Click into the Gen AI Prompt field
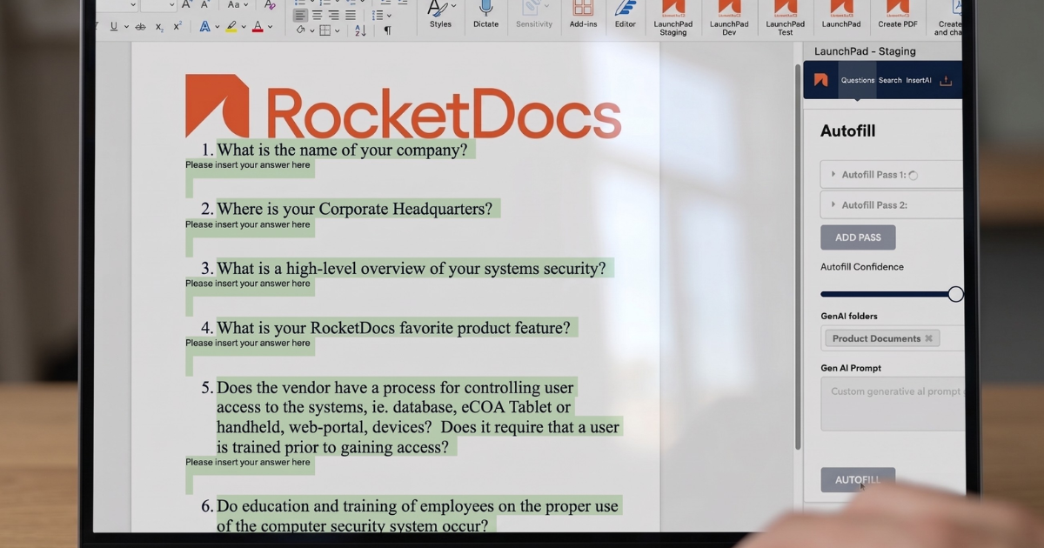 pyautogui.click(x=893, y=404)
